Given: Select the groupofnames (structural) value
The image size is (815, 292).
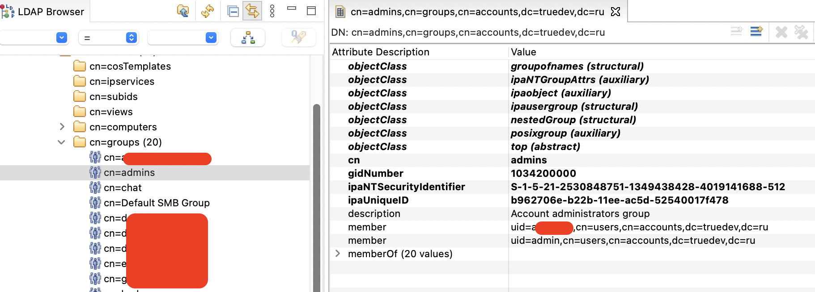Looking at the screenshot, I should coord(577,66).
